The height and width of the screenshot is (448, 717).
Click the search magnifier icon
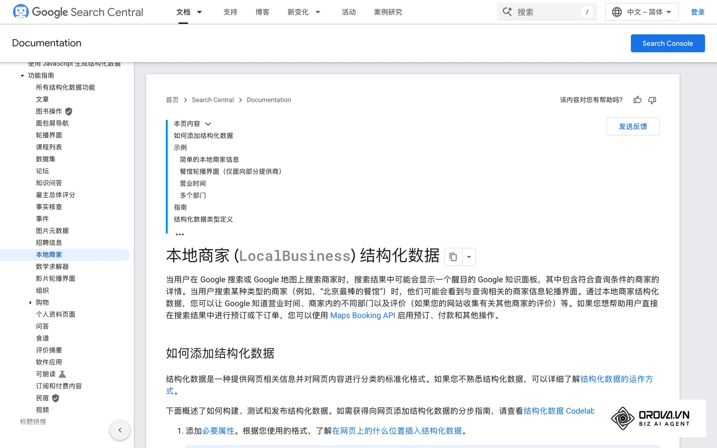[507, 12]
